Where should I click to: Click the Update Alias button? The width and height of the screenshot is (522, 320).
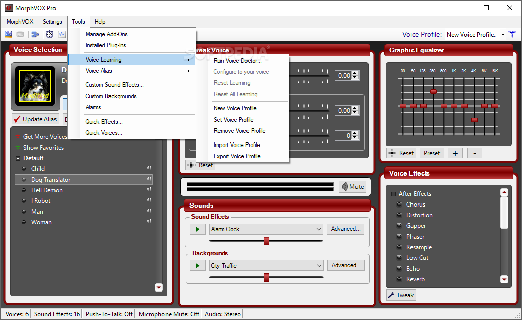(x=36, y=119)
